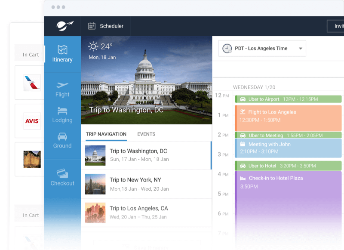Image resolution: width=344 pixels, height=250 pixels.
Task: Click the Scheduler calendar icon
Action: [x=92, y=26]
